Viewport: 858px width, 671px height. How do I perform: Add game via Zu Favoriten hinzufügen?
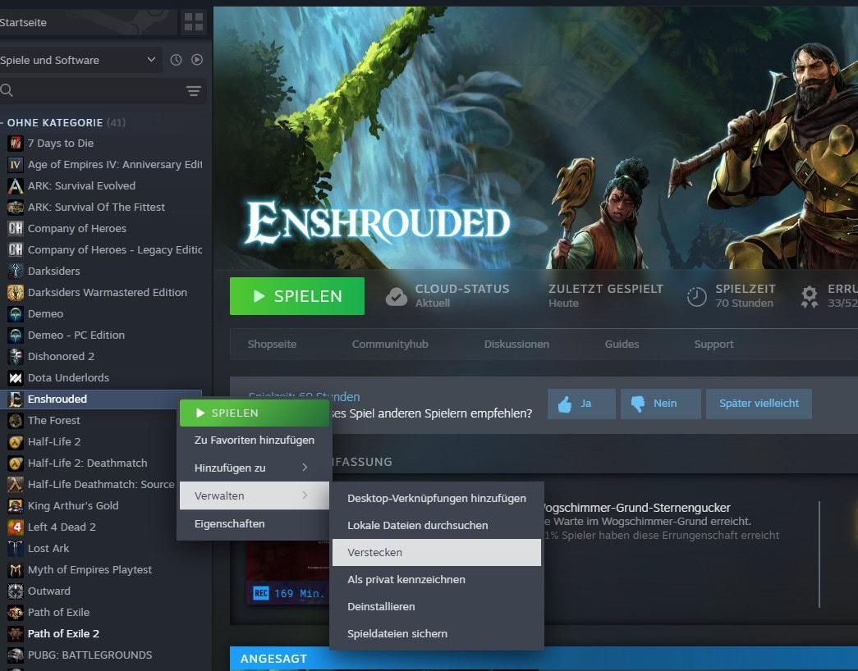pos(254,440)
